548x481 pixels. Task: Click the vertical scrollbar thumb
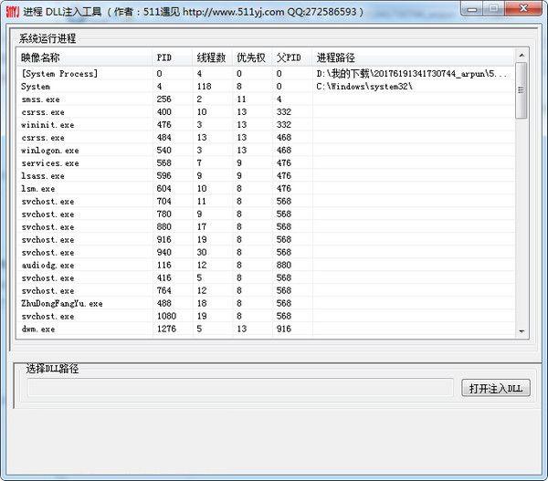pyautogui.click(x=521, y=90)
